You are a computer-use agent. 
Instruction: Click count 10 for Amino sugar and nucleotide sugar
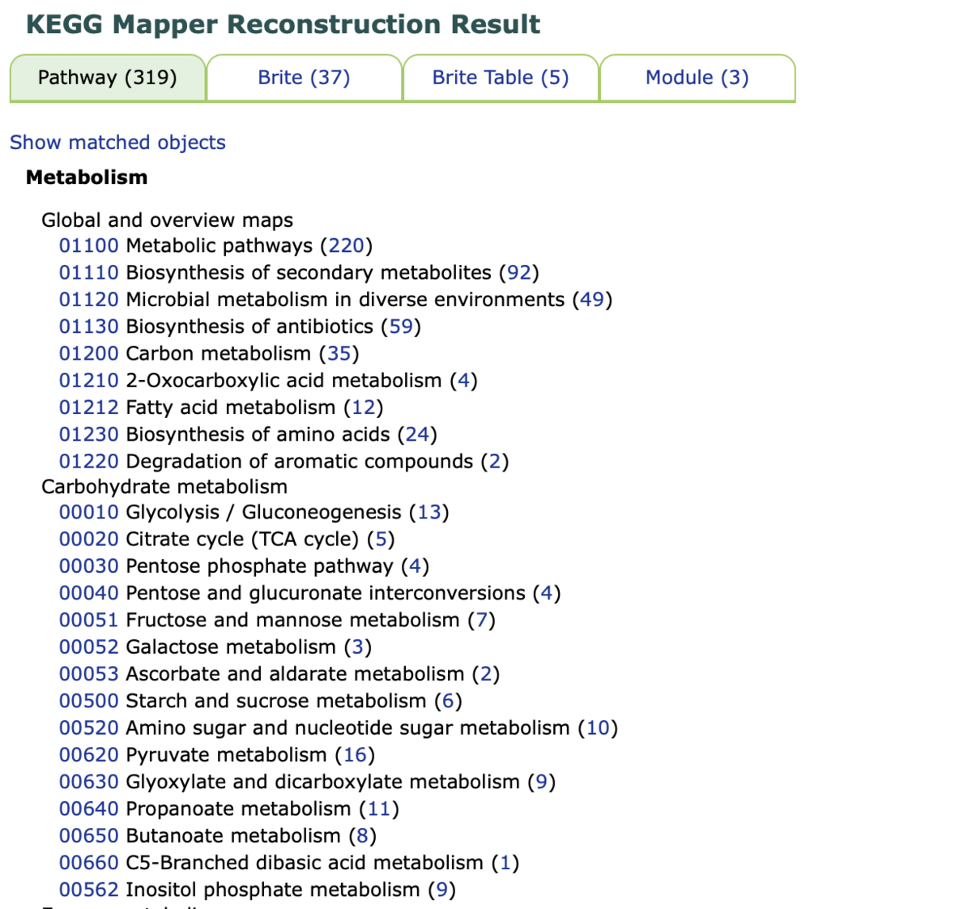[598, 728]
